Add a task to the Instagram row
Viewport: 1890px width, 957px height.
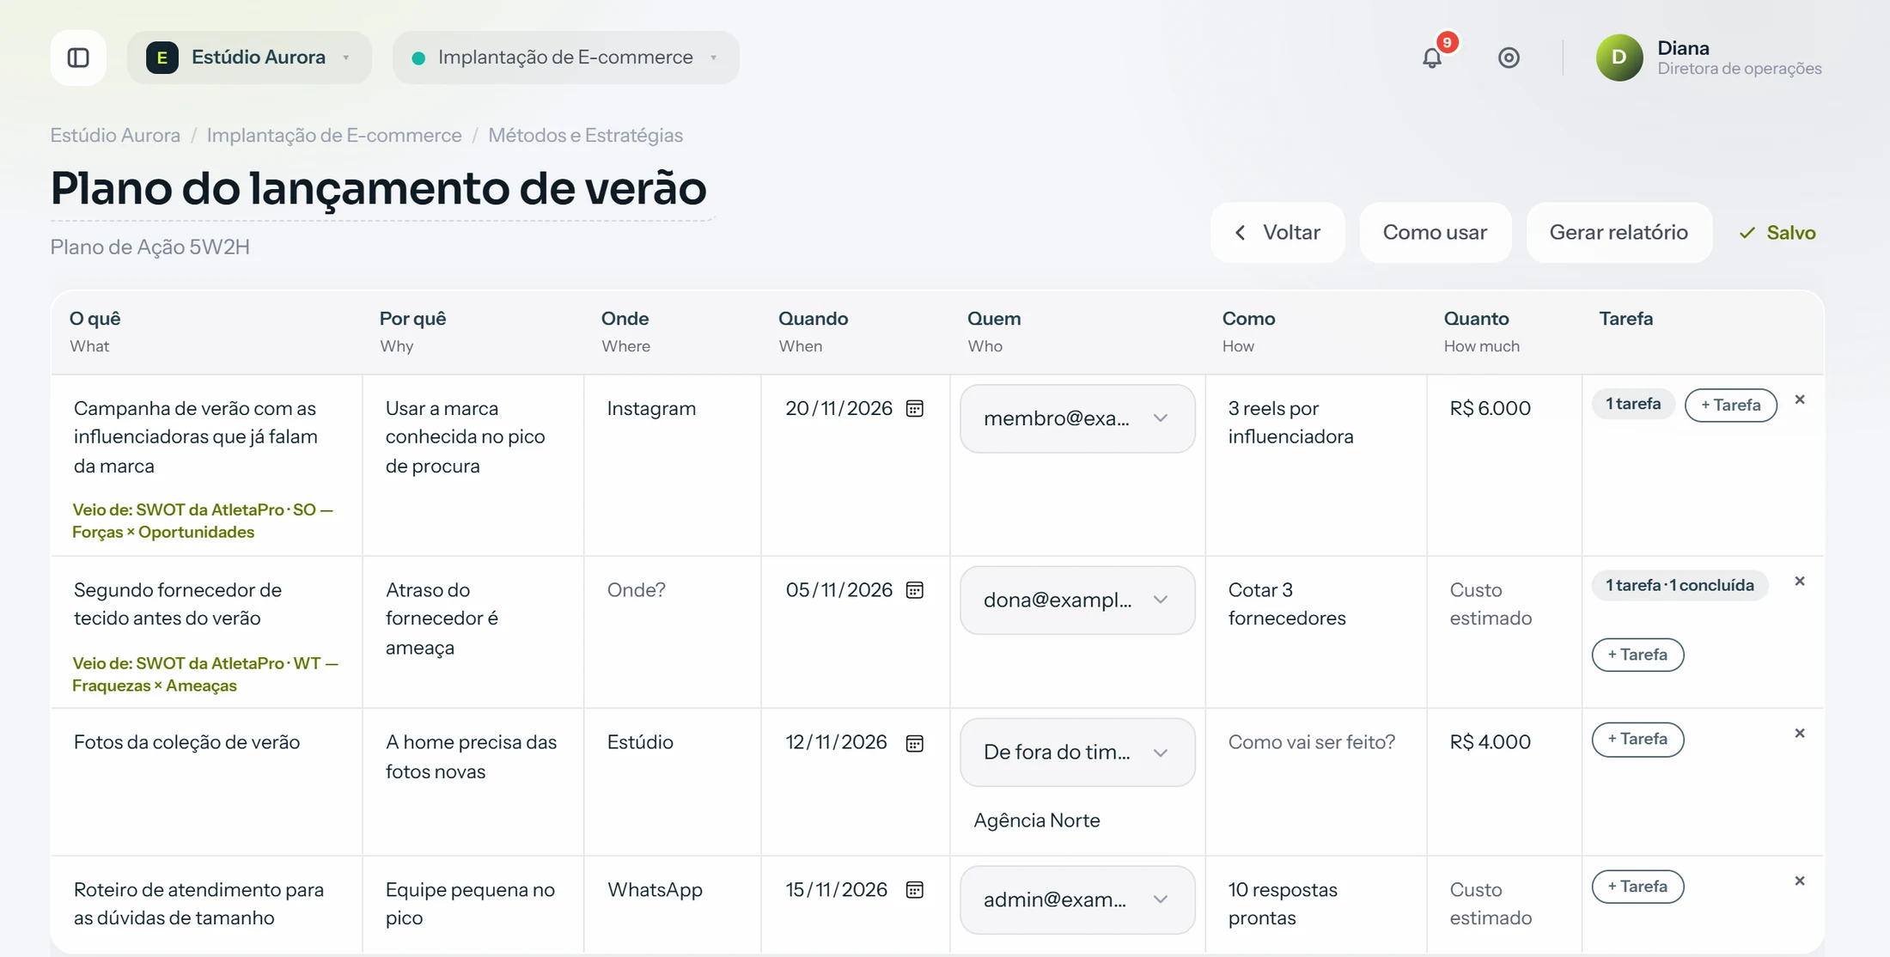point(1730,405)
